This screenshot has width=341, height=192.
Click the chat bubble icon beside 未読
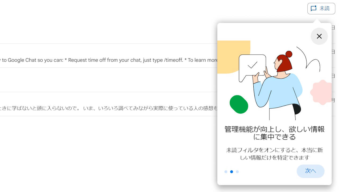tap(314, 9)
